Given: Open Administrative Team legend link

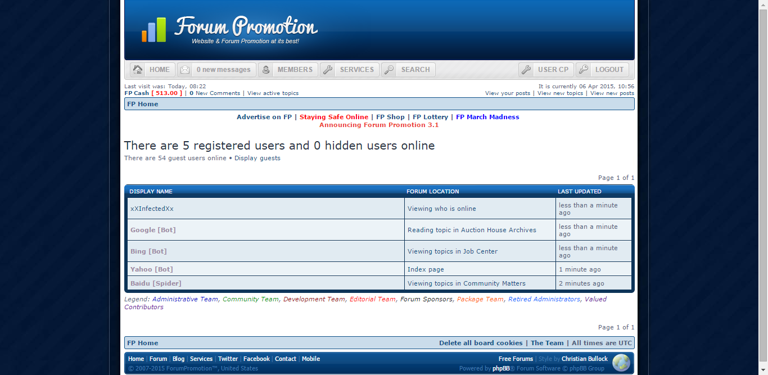Looking at the screenshot, I should (x=185, y=299).
